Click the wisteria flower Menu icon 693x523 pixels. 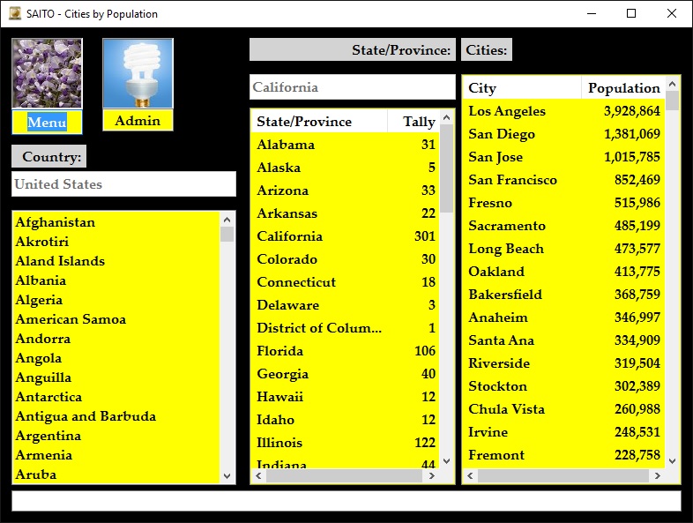coord(47,73)
